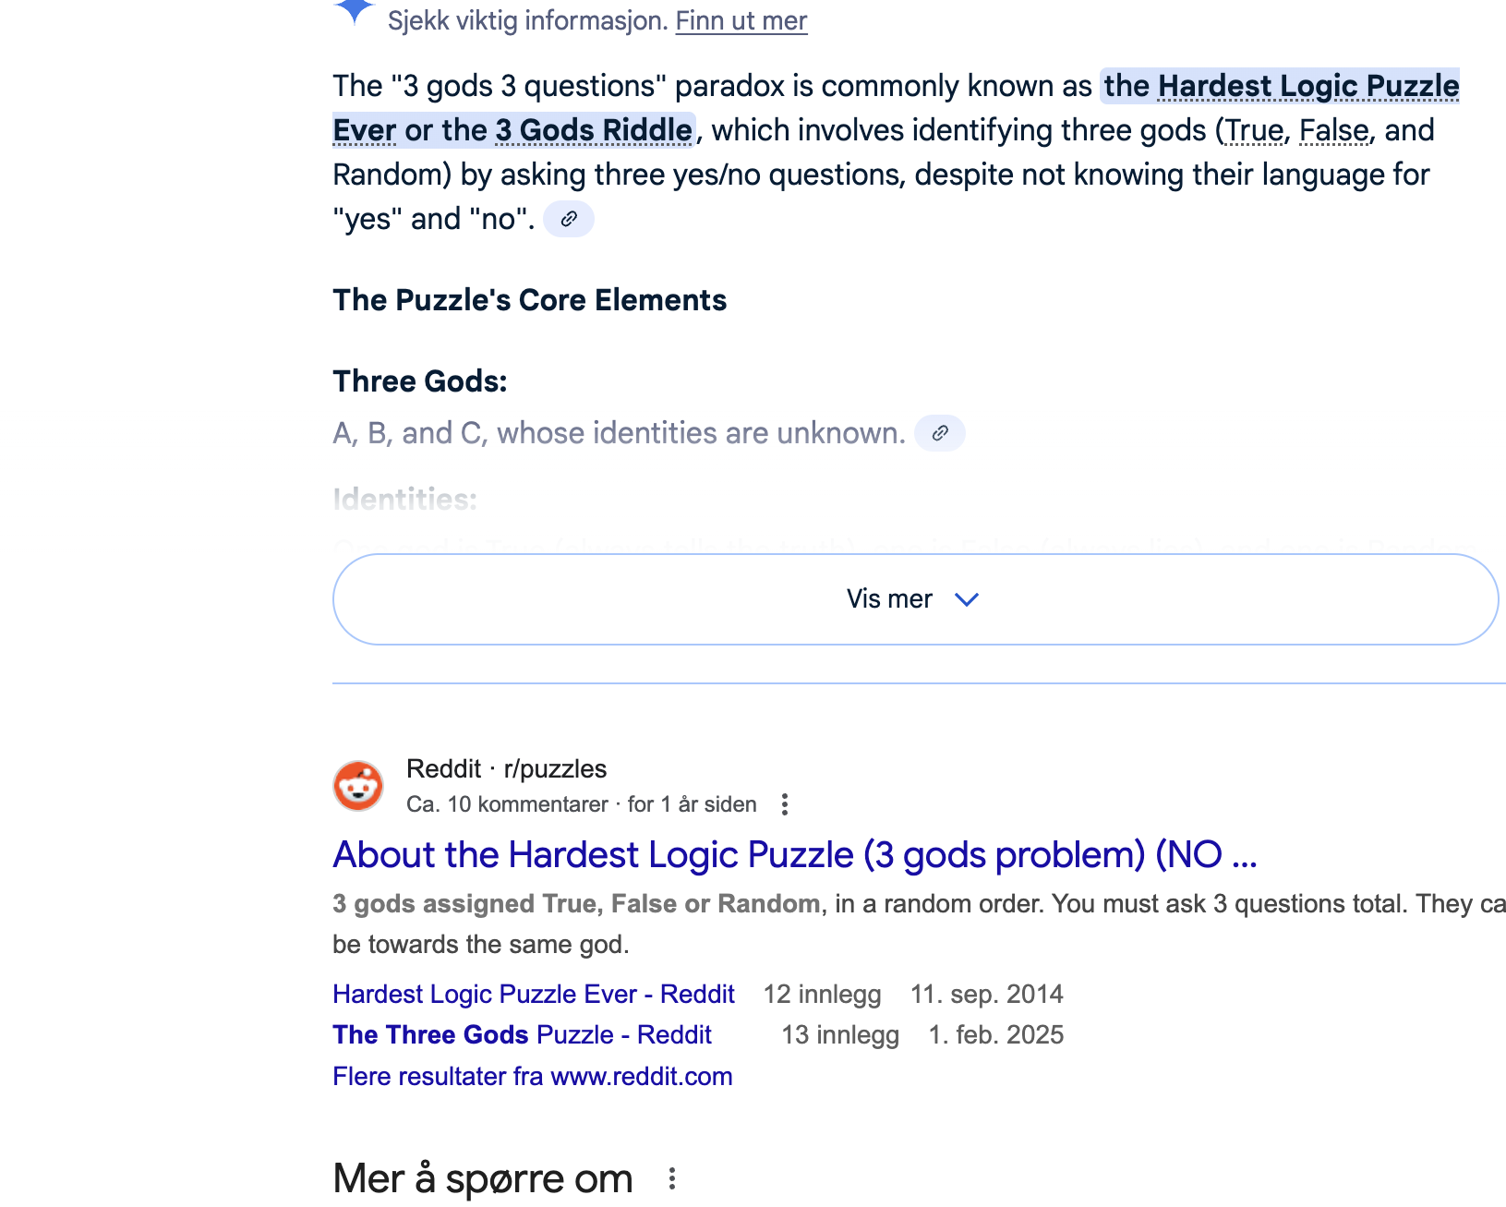Click the blue AI sparkle icon
This screenshot has height=1207, width=1506.
click(x=355, y=11)
